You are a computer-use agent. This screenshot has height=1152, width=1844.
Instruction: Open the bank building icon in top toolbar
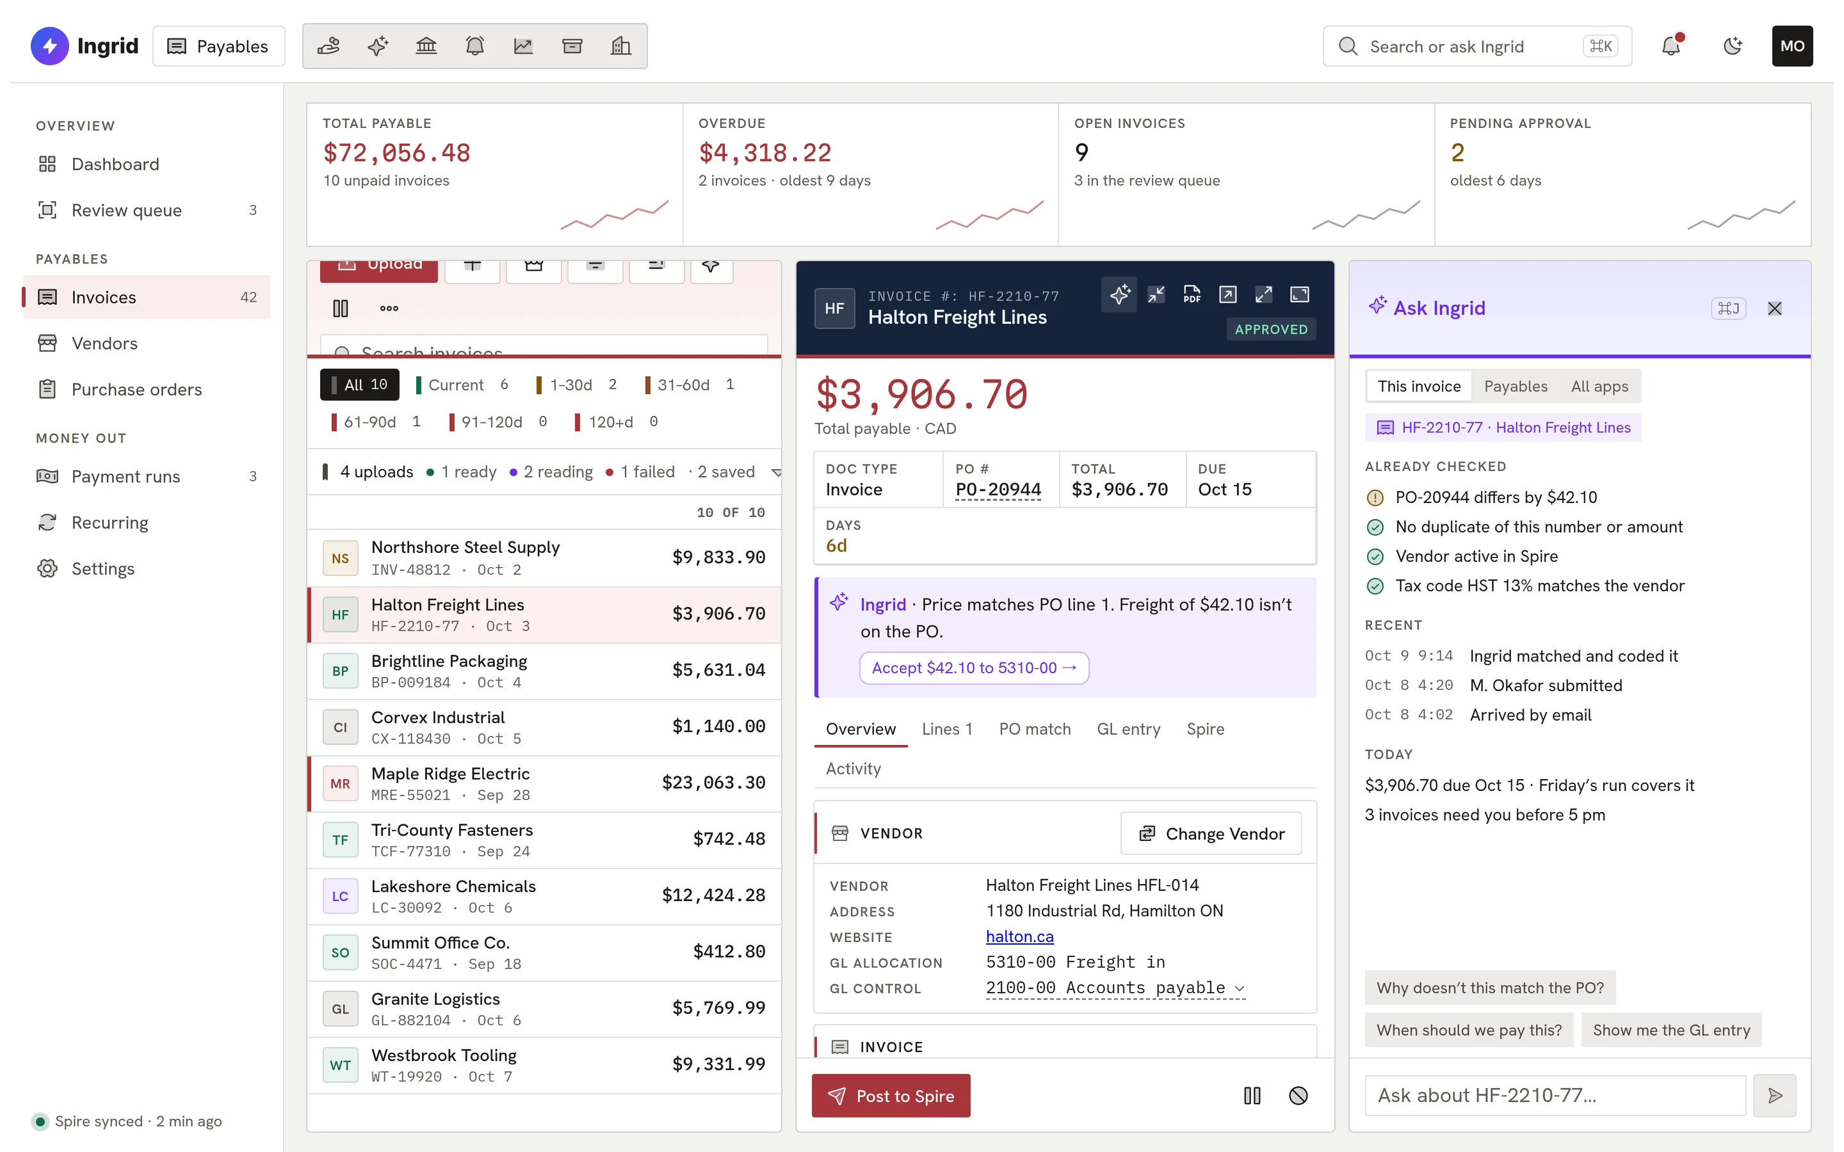426,47
